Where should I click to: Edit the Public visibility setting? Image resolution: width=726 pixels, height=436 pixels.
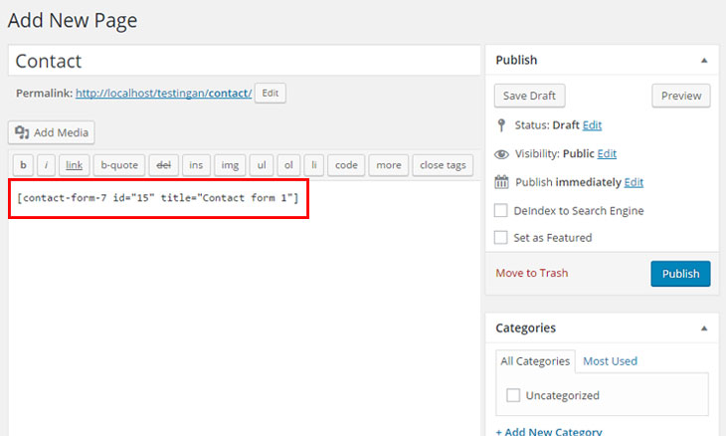tap(607, 153)
